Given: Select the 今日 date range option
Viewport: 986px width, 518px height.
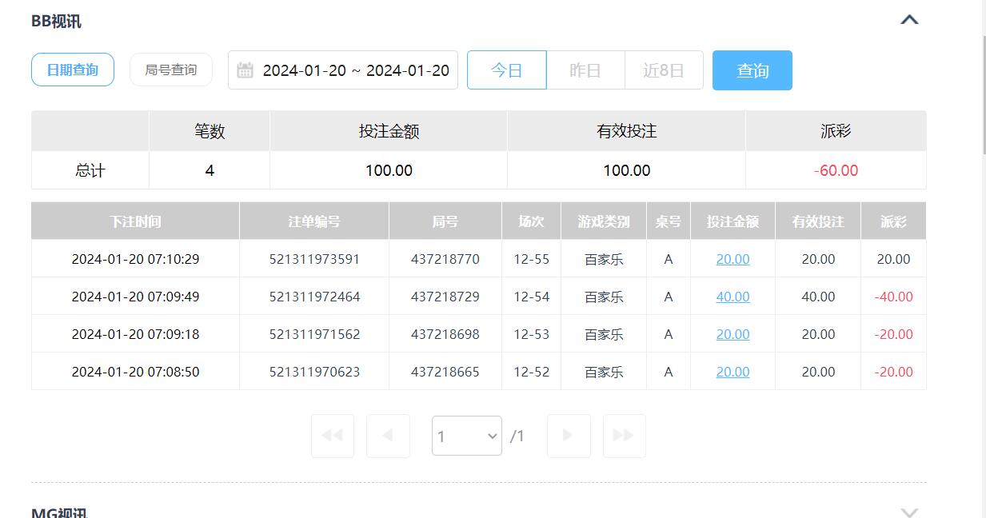Looking at the screenshot, I should (x=506, y=70).
